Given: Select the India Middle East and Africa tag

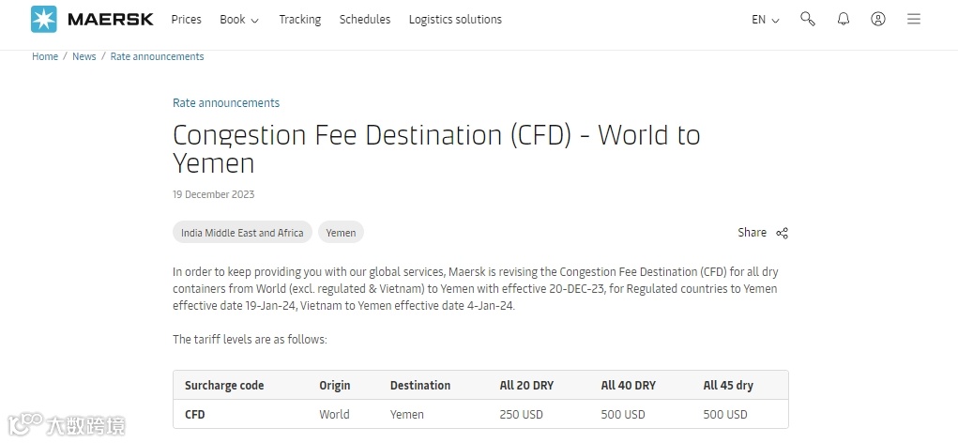Looking at the screenshot, I should [x=242, y=233].
